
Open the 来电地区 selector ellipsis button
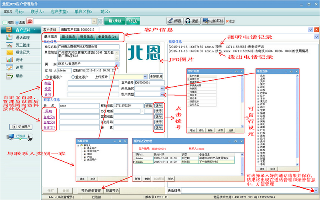pos(162,89)
